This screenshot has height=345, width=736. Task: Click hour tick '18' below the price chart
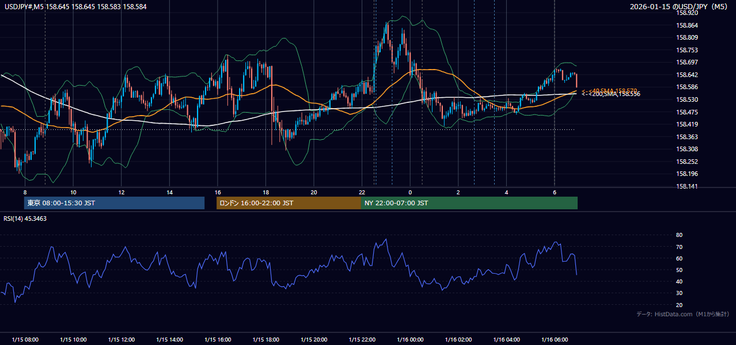tap(265, 192)
